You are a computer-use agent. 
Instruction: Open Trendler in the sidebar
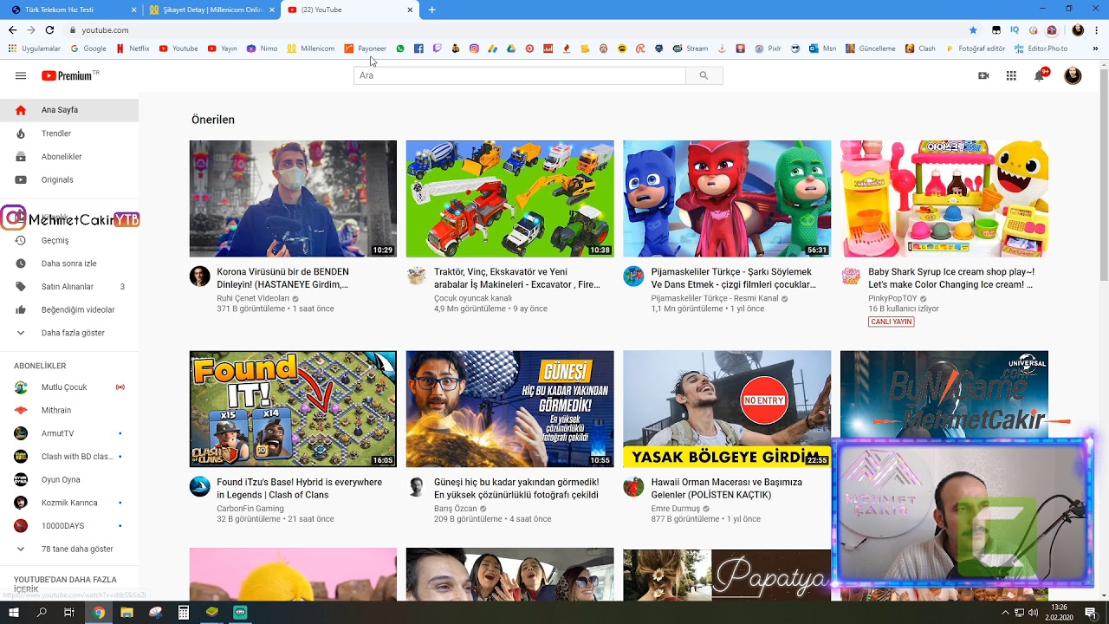click(69, 133)
